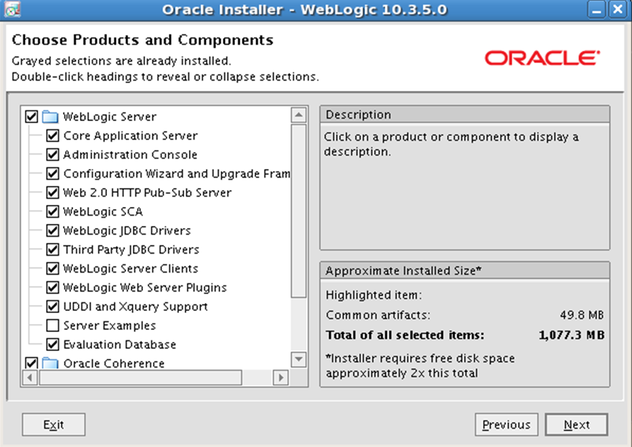Select the Core Application Server label

point(131,136)
